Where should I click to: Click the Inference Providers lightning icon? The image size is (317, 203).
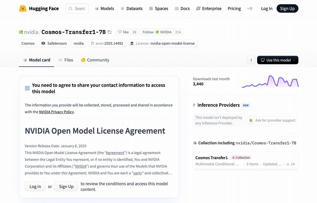click(194, 105)
